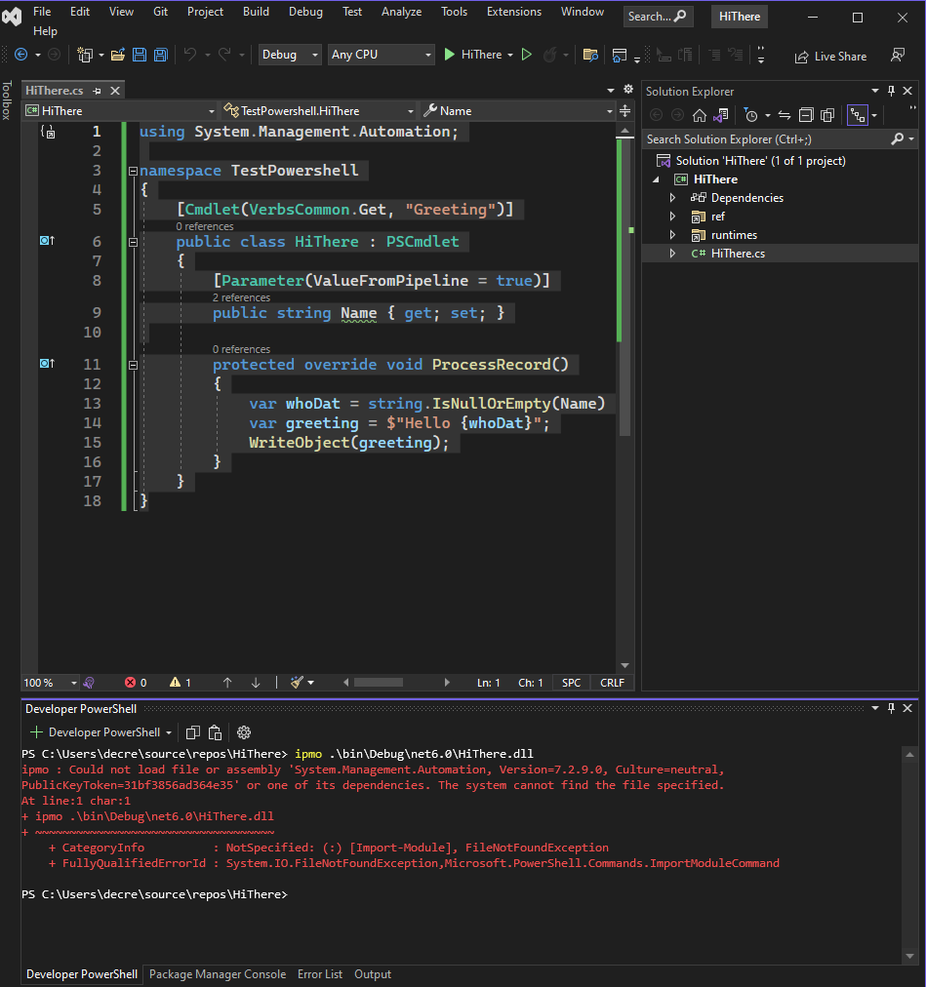Open the warnings list from the status bar
Screen dimensions: 926x987
tap(176, 682)
